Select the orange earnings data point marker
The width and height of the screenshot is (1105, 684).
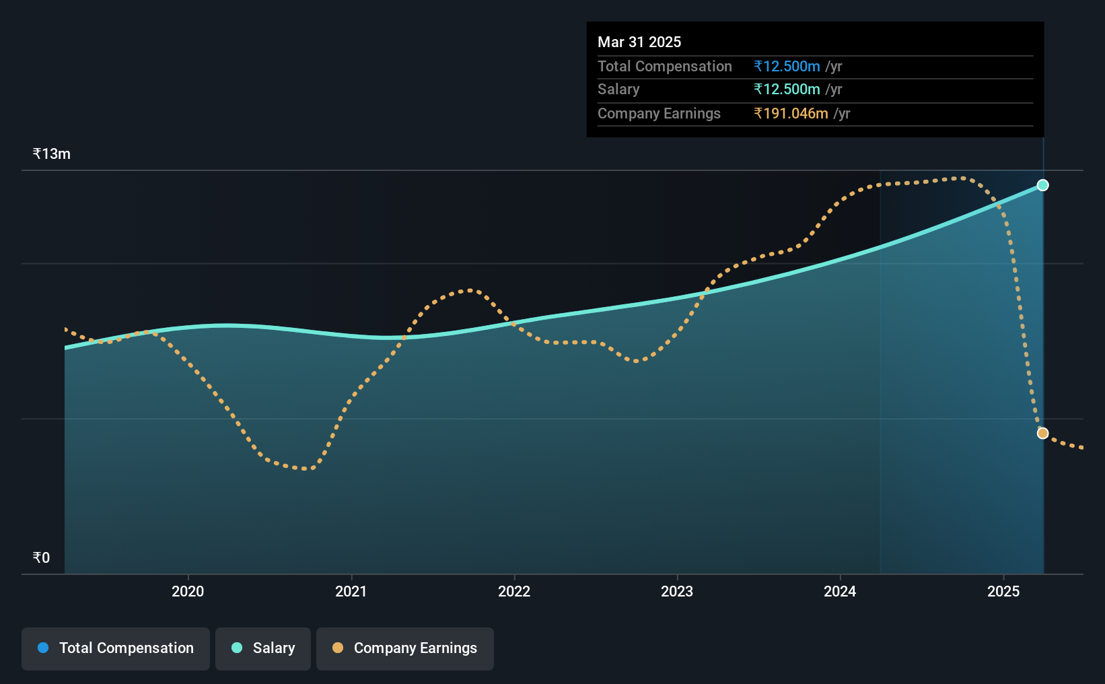pyautogui.click(x=1042, y=433)
